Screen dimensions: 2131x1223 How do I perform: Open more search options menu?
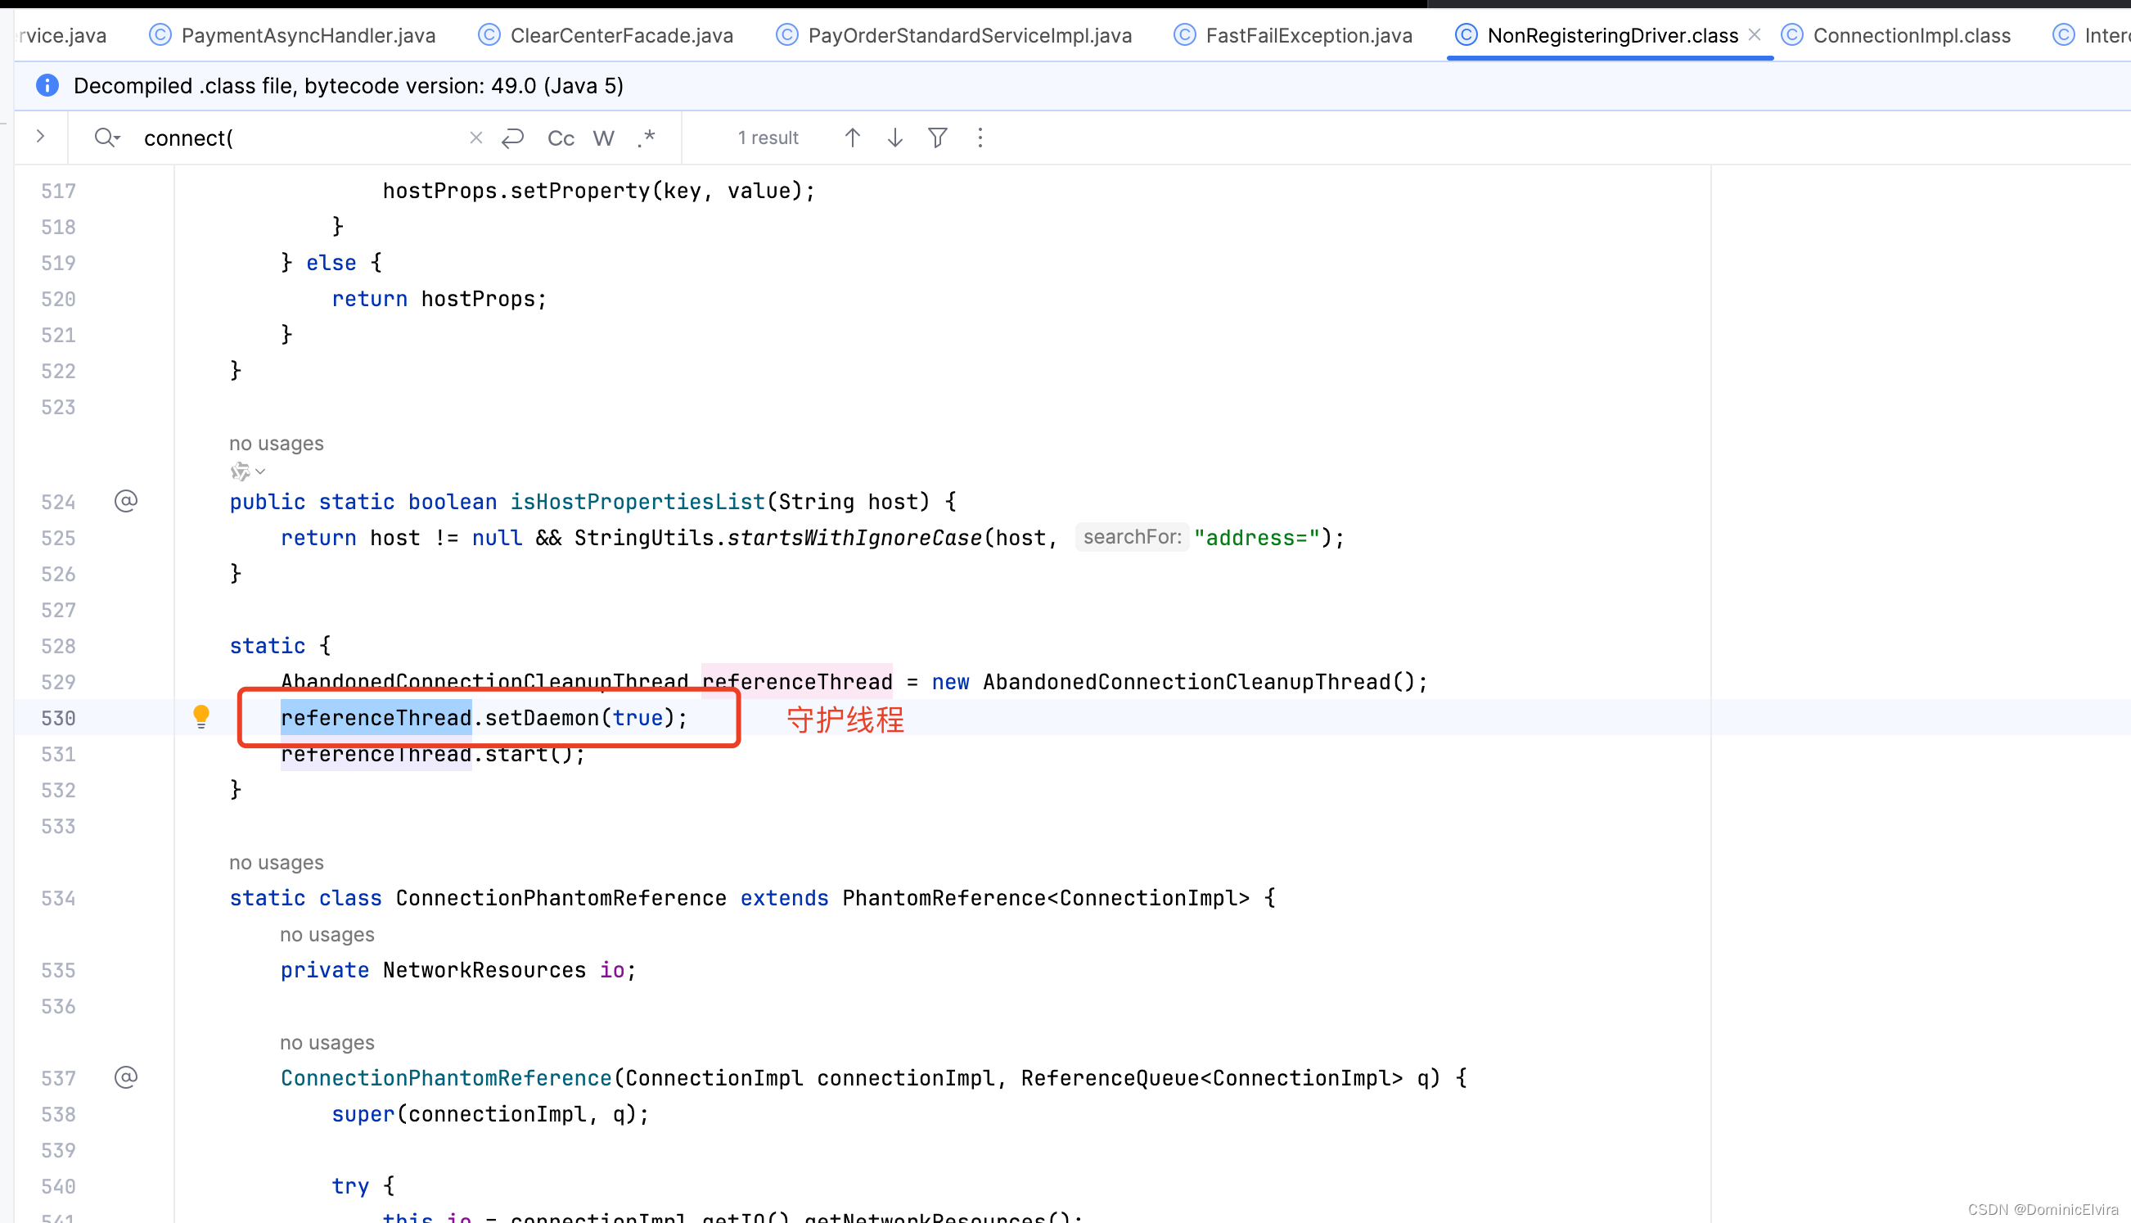[x=980, y=138]
